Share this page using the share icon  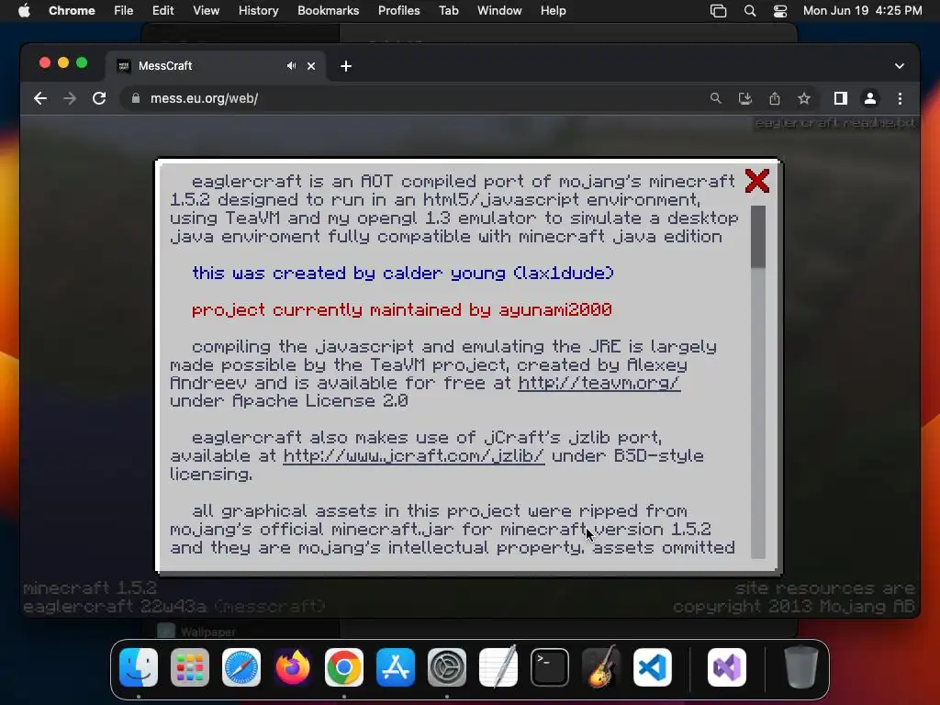tap(775, 98)
